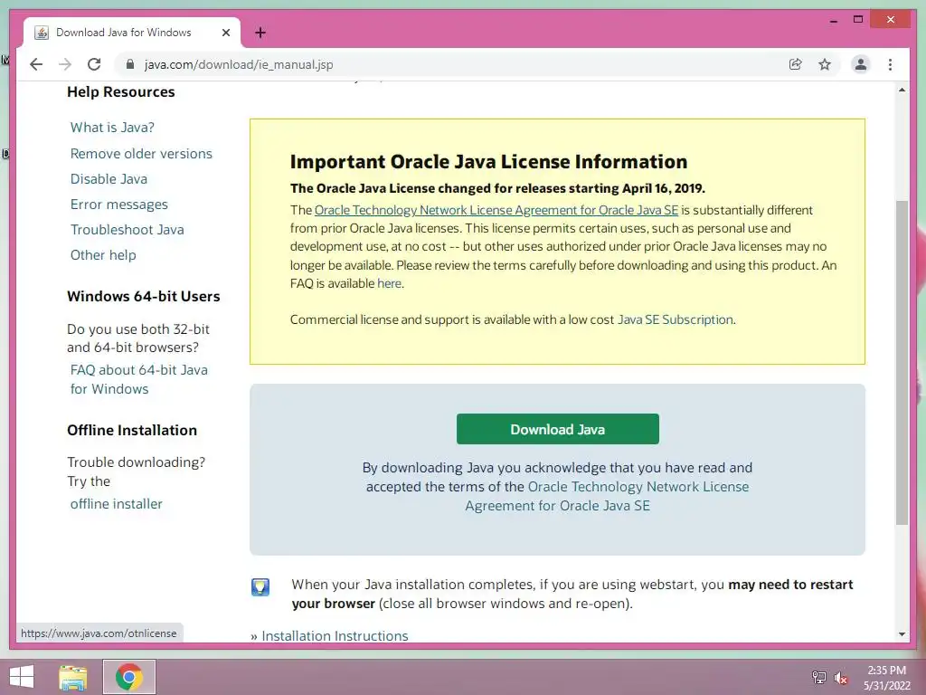Click the green Download Java button

tap(557, 429)
